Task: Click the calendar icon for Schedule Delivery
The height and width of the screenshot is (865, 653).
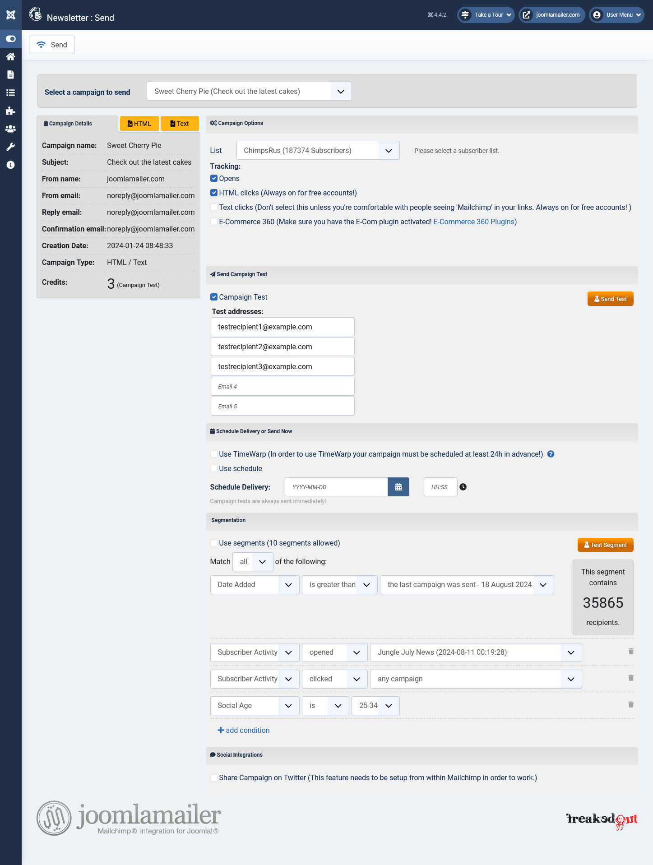Action: tap(398, 487)
